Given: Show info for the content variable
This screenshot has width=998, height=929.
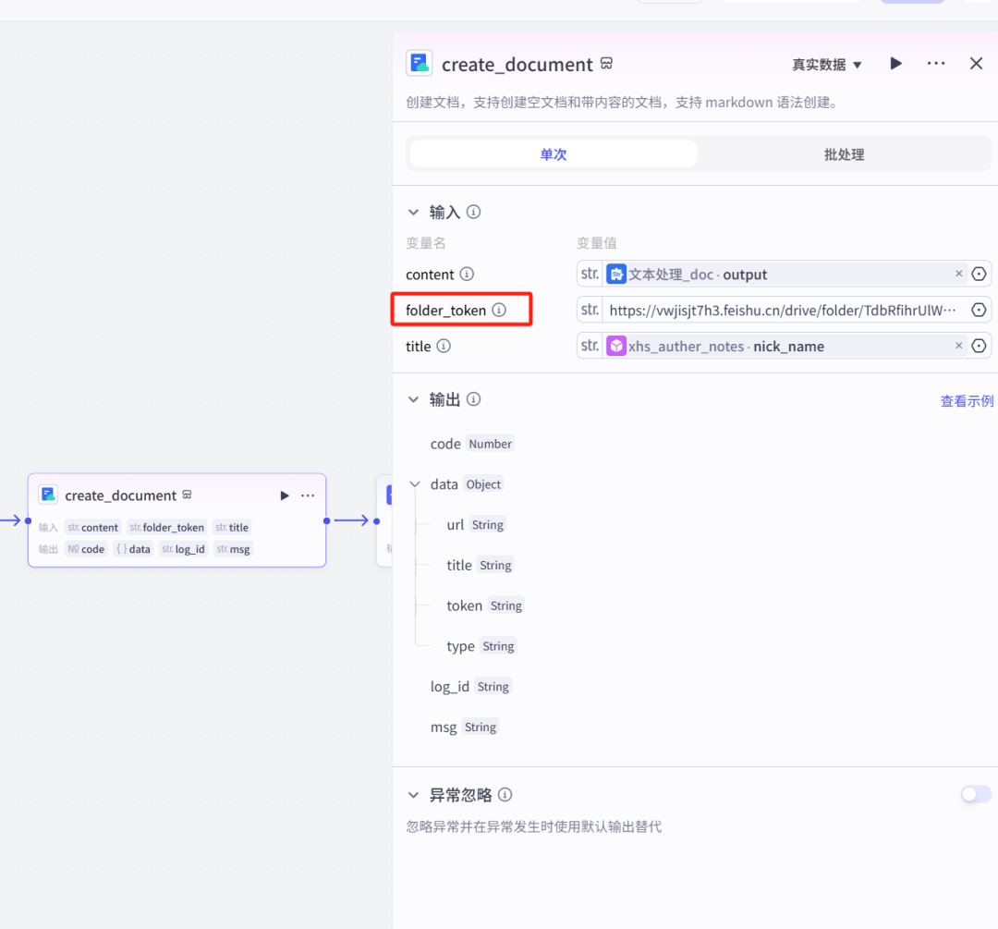Looking at the screenshot, I should [467, 274].
